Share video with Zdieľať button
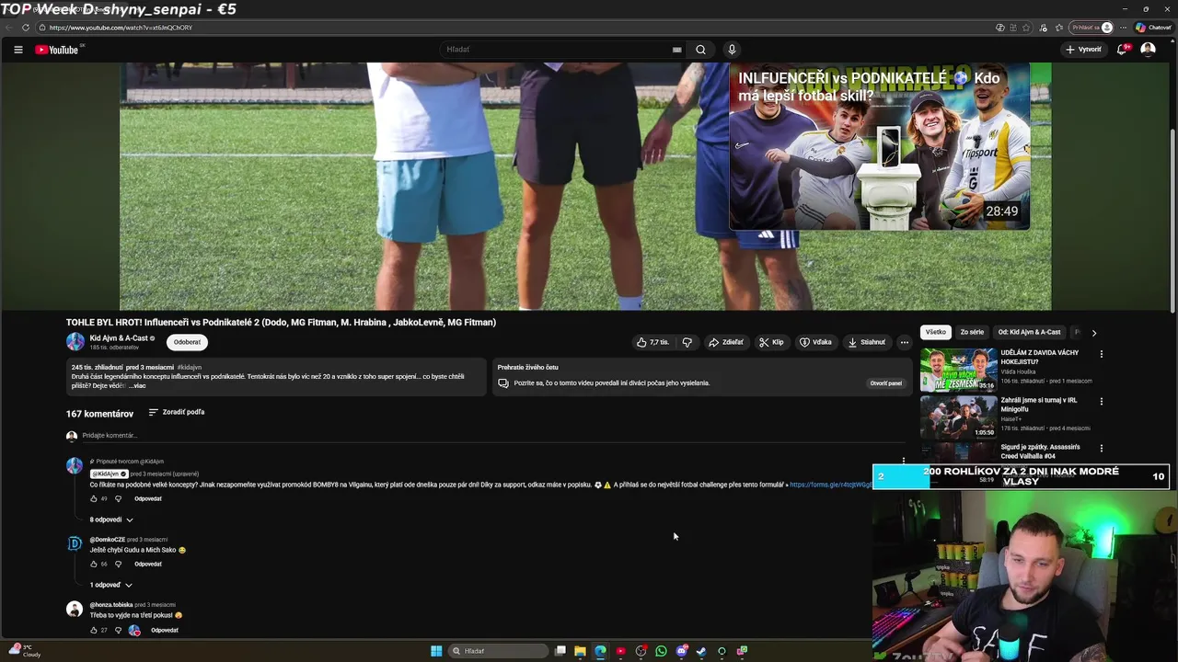The height and width of the screenshot is (662, 1178). [x=725, y=342]
